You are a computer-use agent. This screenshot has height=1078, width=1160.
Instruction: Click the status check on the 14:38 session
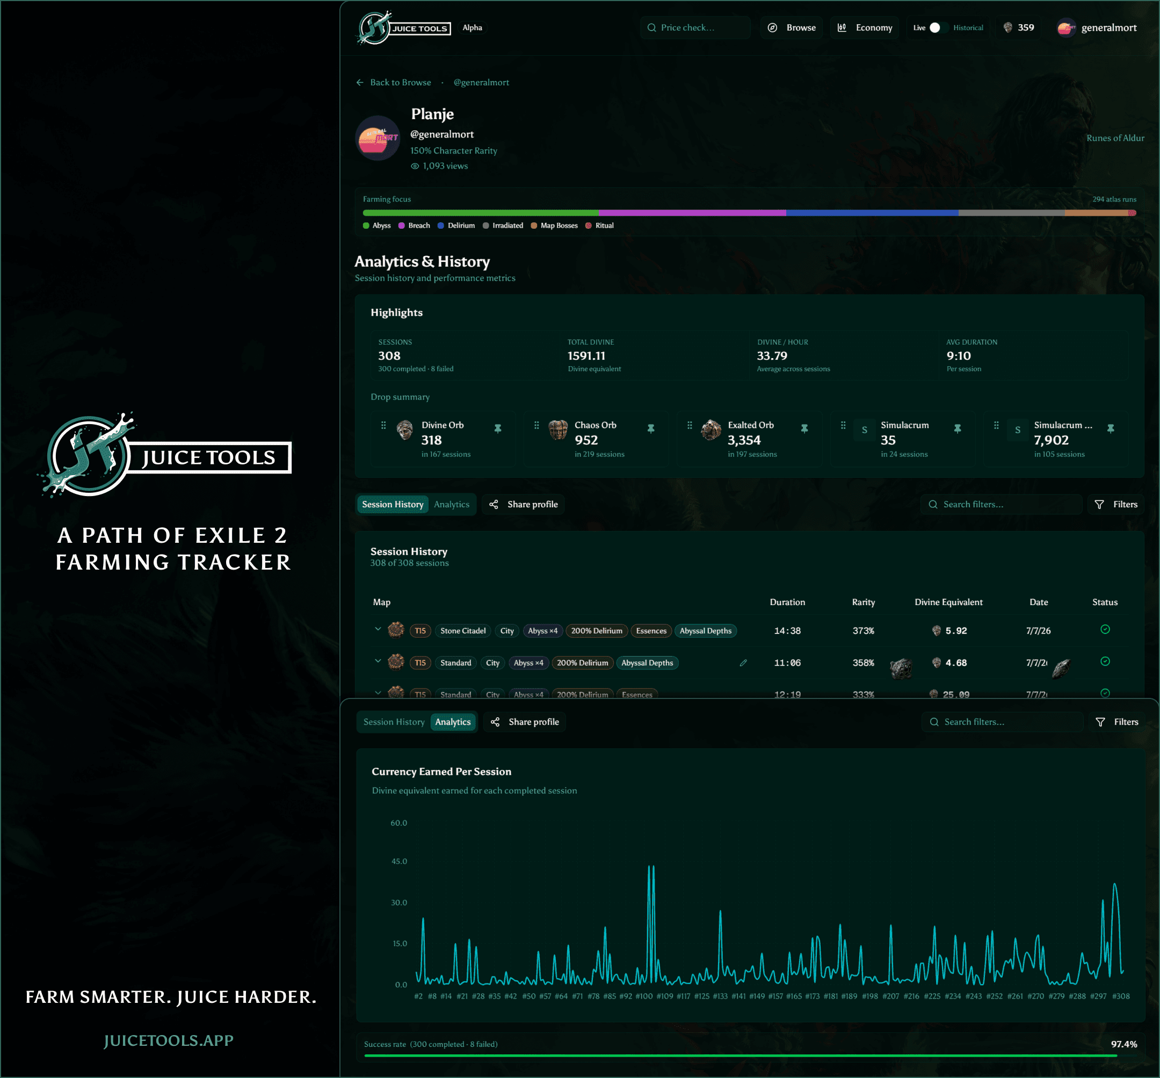tap(1105, 629)
